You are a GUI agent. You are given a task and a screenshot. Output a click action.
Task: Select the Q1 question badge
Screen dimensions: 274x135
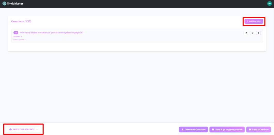(16, 33)
